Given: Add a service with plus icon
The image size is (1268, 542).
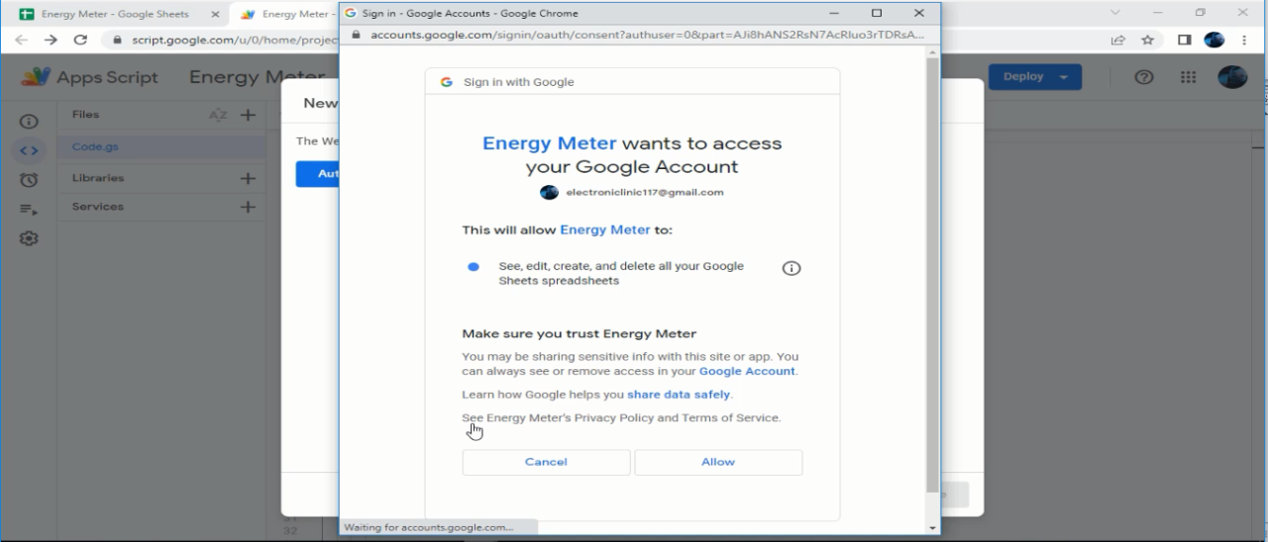Looking at the screenshot, I should (x=248, y=208).
